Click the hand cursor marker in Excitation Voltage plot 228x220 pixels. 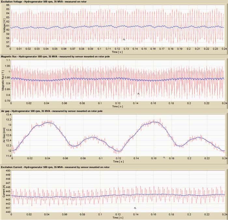pos(124,39)
